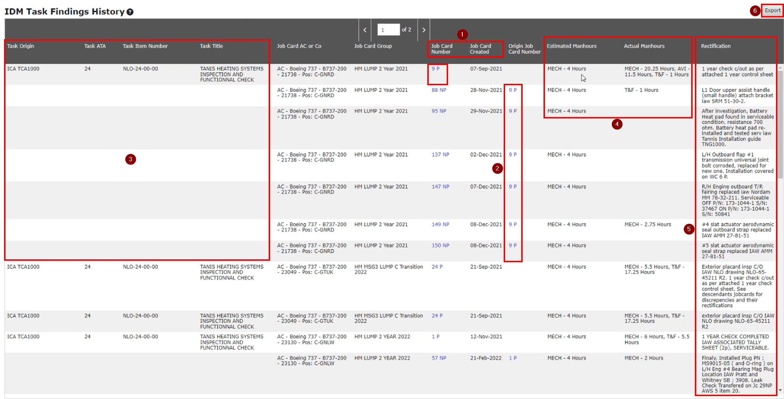Click the Estimated Manhours column header
784x399 pixels.
[x=571, y=46]
